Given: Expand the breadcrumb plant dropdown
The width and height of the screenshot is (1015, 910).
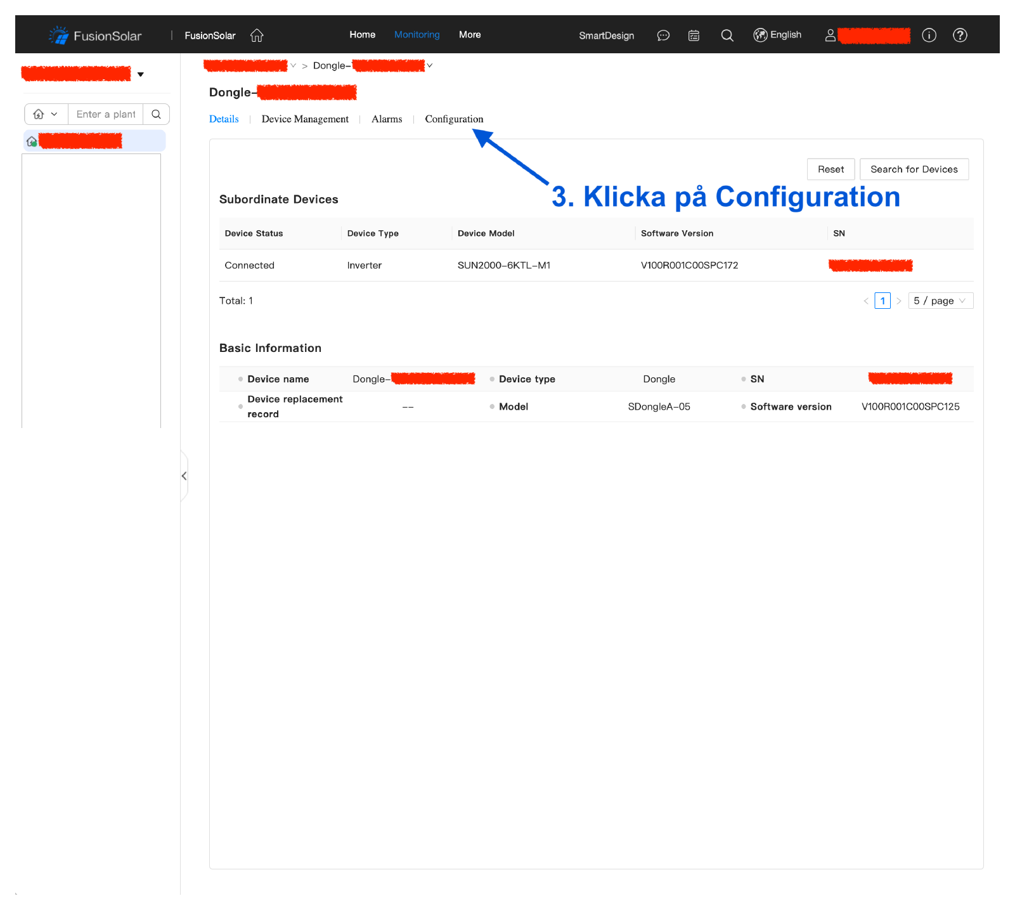Looking at the screenshot, I should 293,65.
